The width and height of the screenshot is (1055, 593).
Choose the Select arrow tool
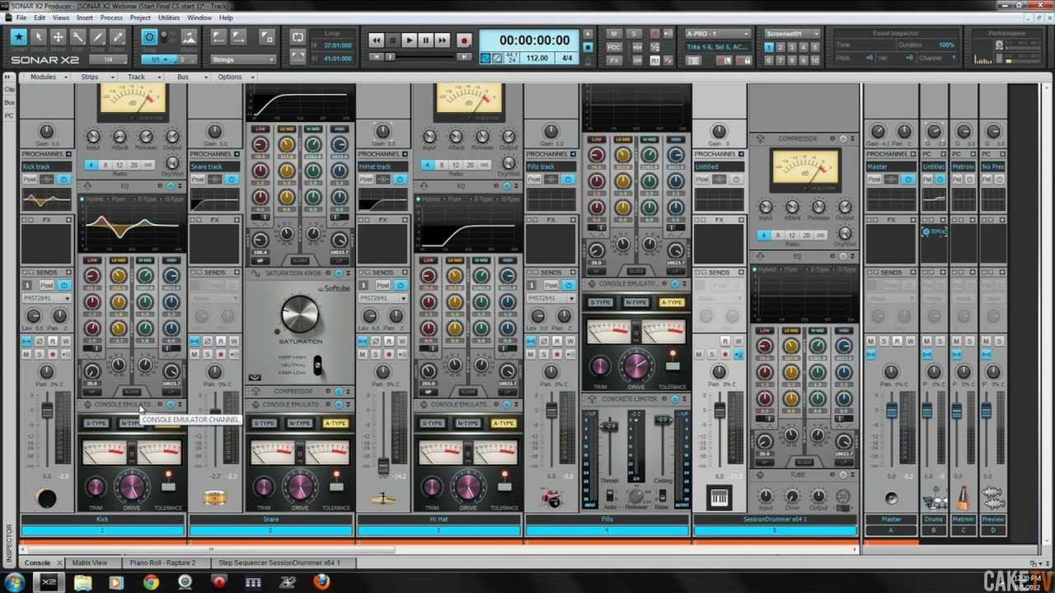tap(39, 37)
